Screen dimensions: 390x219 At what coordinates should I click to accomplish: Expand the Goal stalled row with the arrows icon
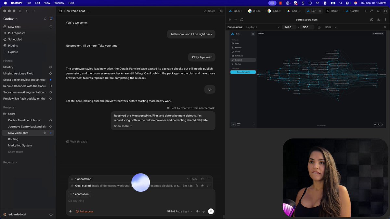[x=208, y=186]
